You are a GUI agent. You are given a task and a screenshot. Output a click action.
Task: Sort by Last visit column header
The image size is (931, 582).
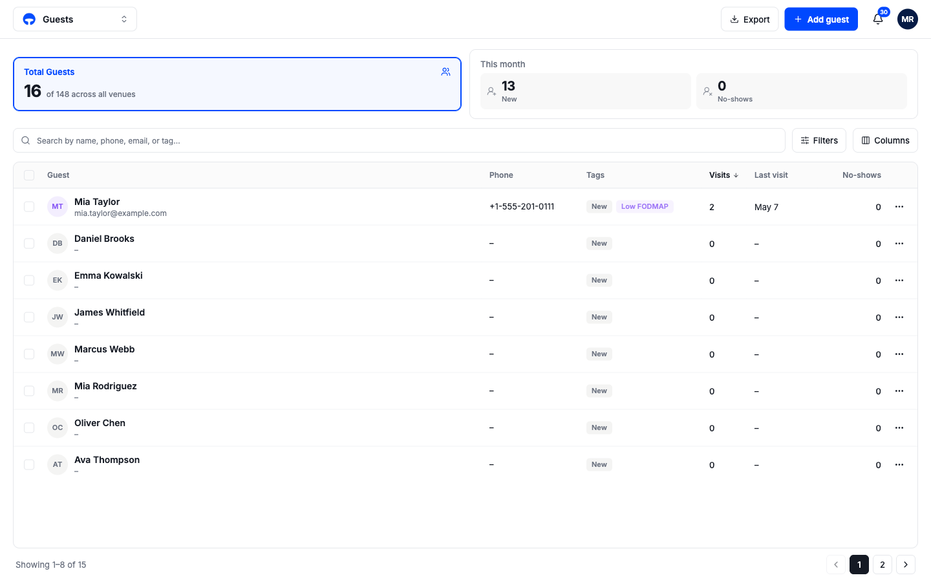pos(771,175)
